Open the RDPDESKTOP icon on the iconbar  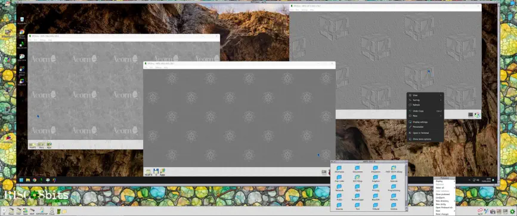point(42,211)
